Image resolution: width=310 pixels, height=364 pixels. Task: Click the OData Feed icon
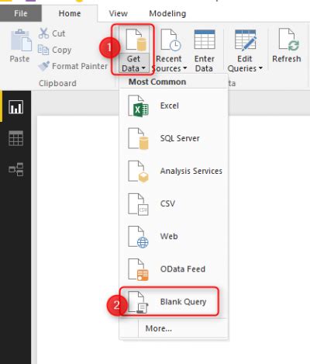point(138,269)
